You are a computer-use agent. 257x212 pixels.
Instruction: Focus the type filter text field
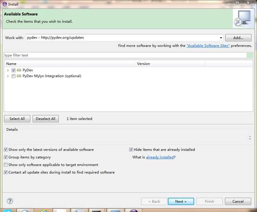coord(125,55)
